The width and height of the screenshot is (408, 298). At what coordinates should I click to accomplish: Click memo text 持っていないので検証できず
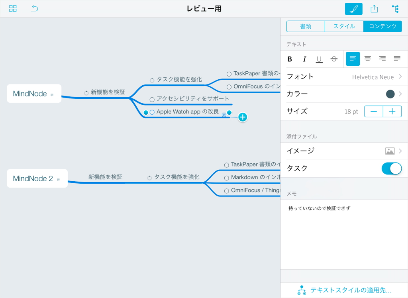point(319,208)
